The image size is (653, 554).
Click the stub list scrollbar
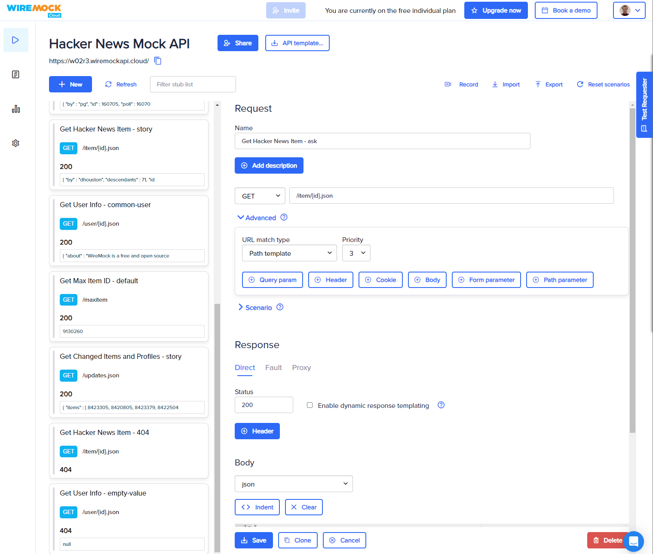217,428
